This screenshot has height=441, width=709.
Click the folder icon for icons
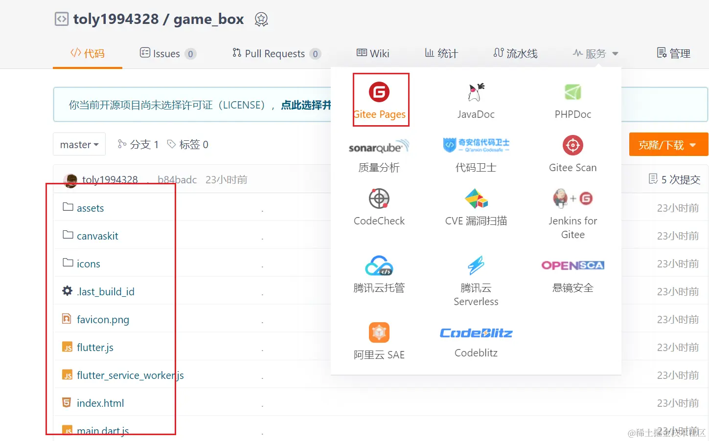pyautogui.click(x=68, y=263)
